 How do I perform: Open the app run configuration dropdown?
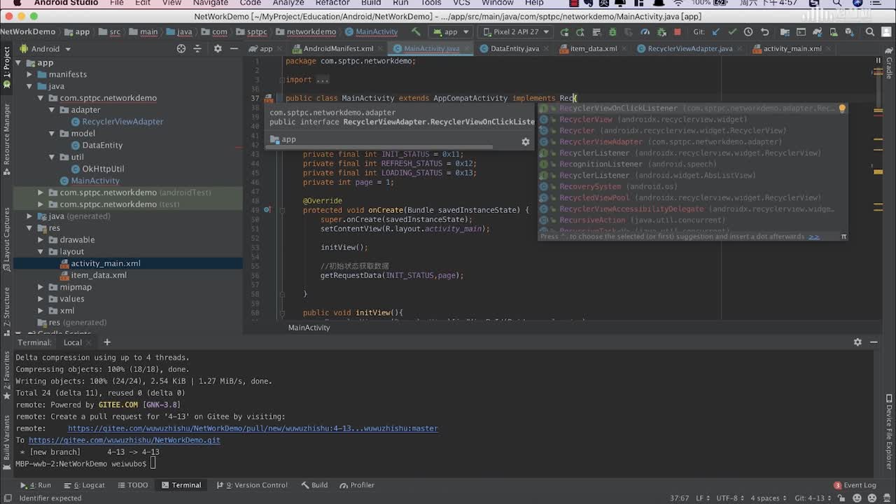(x=450, y=31)
